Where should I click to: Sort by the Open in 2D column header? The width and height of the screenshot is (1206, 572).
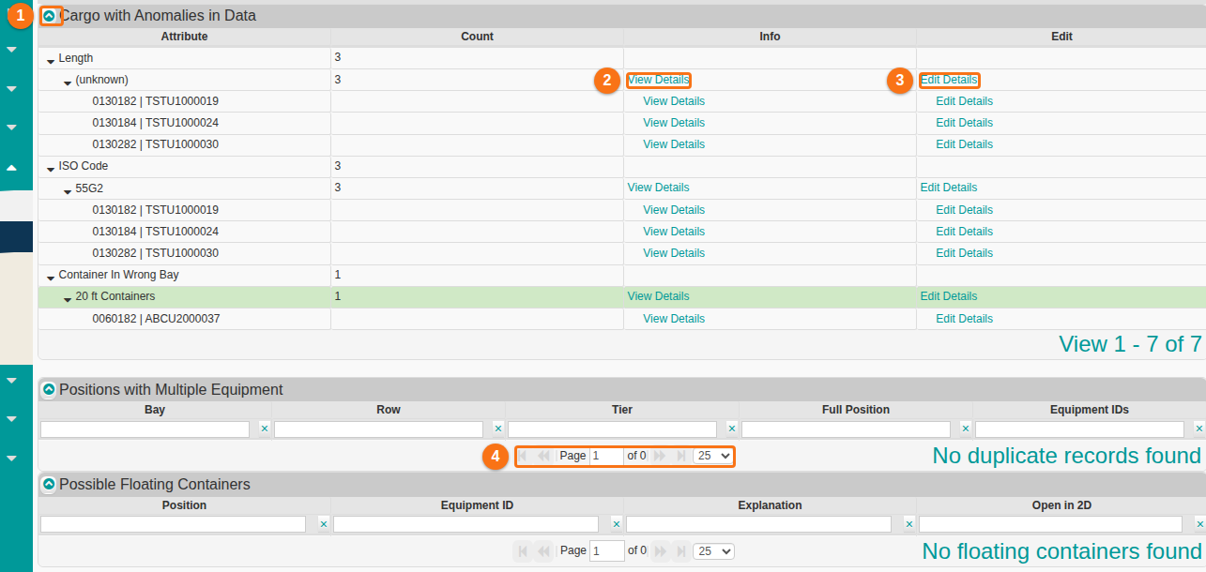tap(1061, 505)
